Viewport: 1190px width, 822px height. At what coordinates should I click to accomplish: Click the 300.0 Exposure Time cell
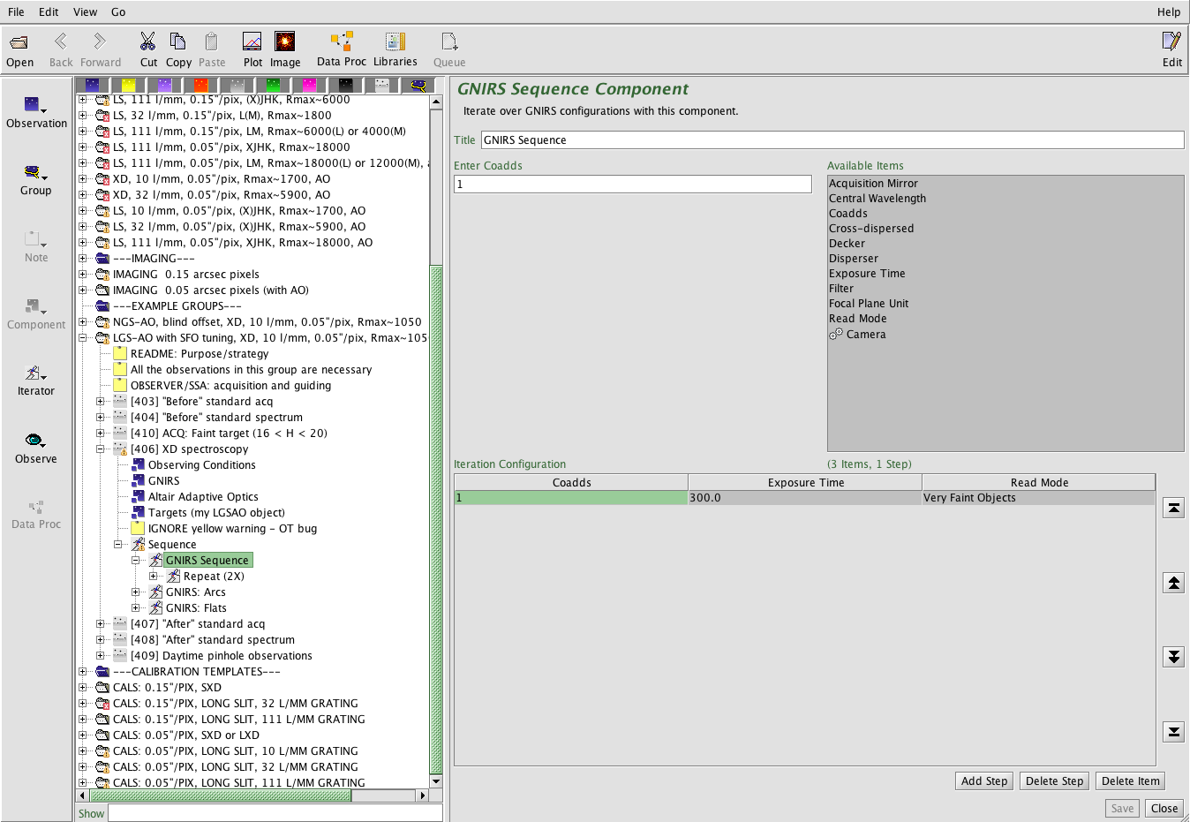click(805, 498)
